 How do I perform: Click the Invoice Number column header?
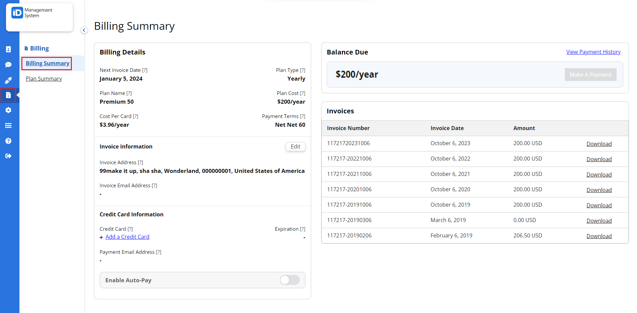pos(348,128)
